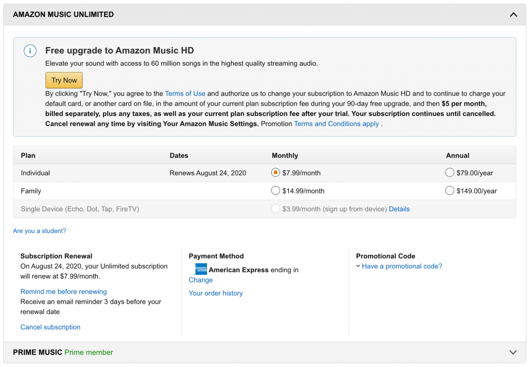This screenshot has width=530, height=367.
Task: Click the Individual plan name cell
Action: [36, 173]
